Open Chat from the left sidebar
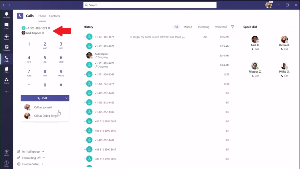Image resolution: width=300 pixels, height=169 pixels. click(x=6, y=26)
